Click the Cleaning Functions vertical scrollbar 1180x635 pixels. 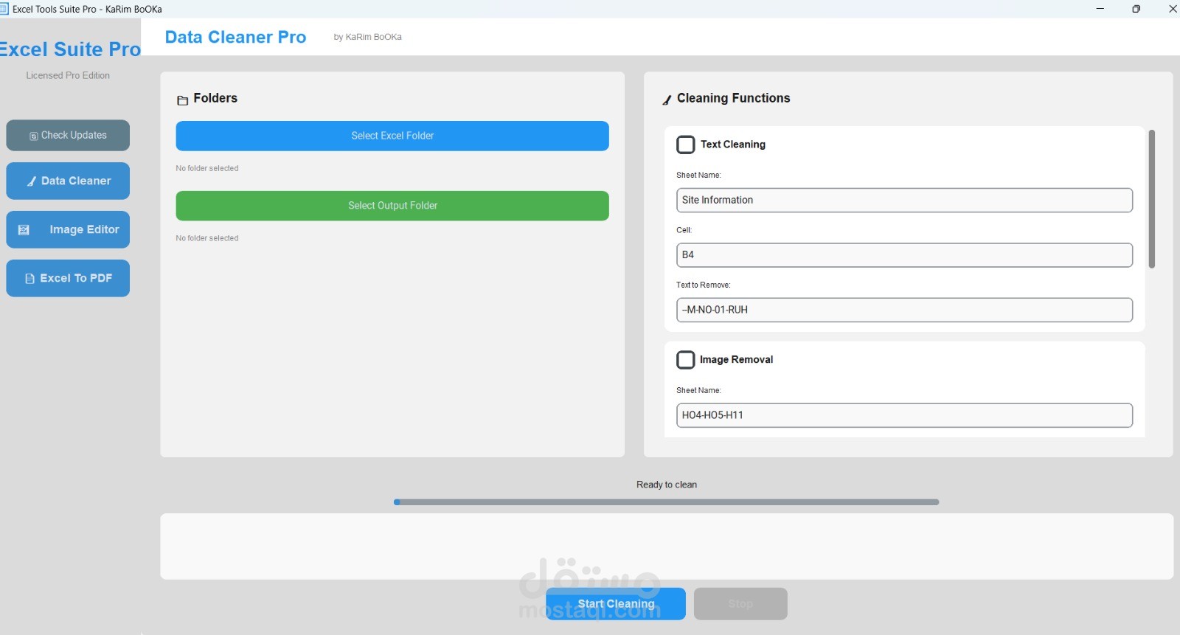click(x=1152, y=199)
